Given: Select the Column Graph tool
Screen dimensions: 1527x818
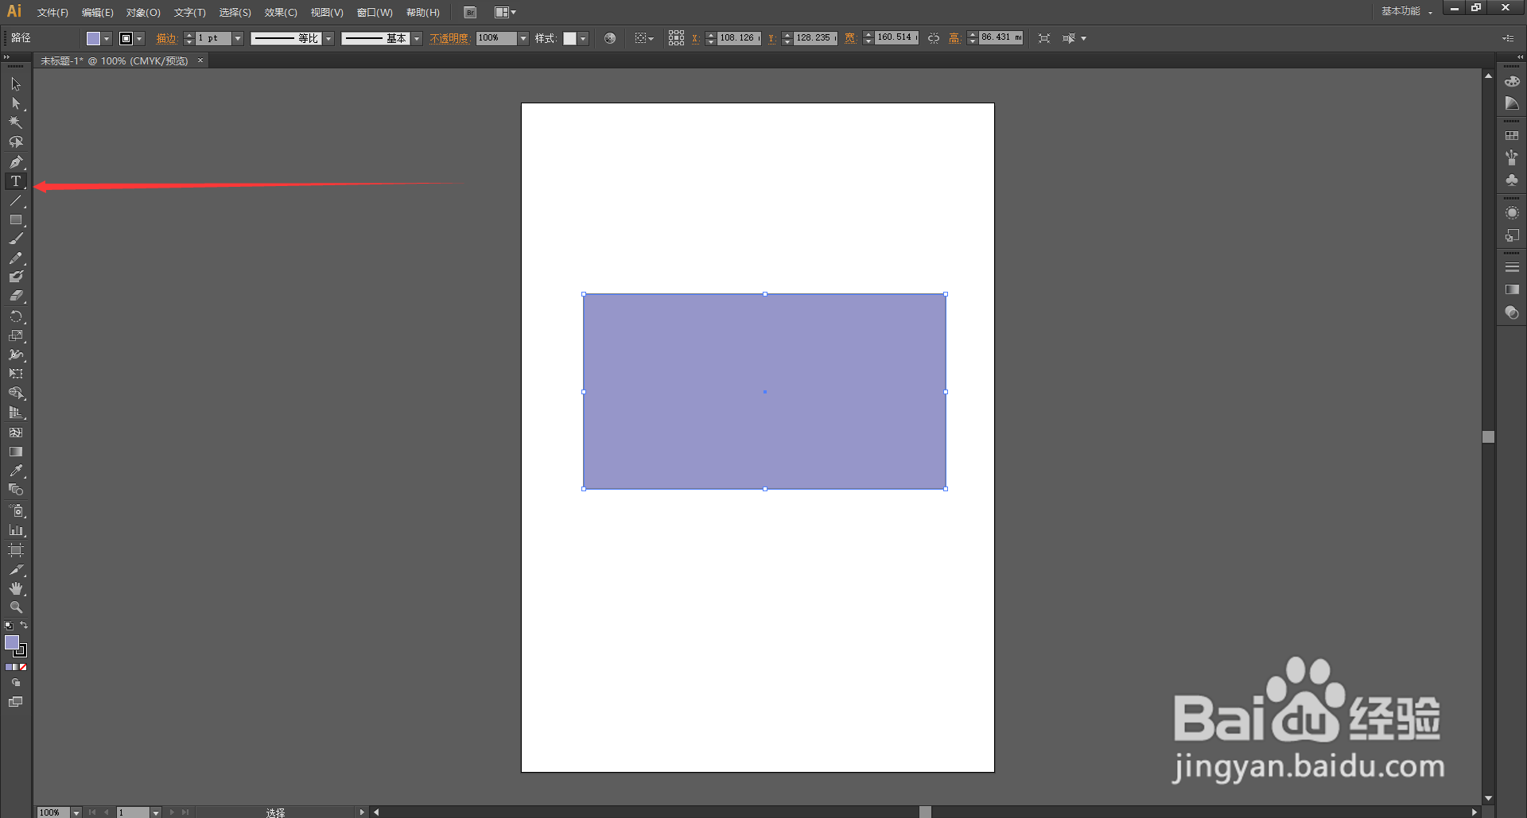Looking at the screenshot, I should coord(16,530).
